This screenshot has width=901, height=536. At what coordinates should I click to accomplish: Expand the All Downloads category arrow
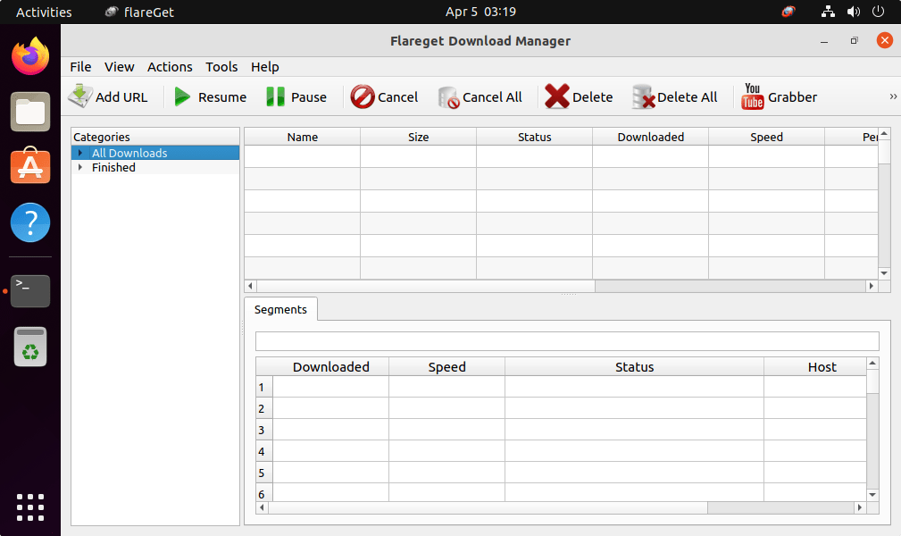(x=80, y=153)
